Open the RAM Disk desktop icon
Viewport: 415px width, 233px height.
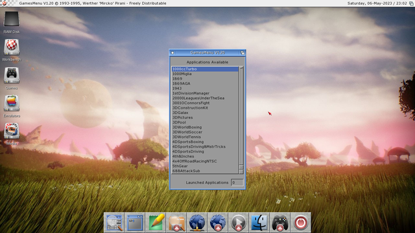pos(12,19)
